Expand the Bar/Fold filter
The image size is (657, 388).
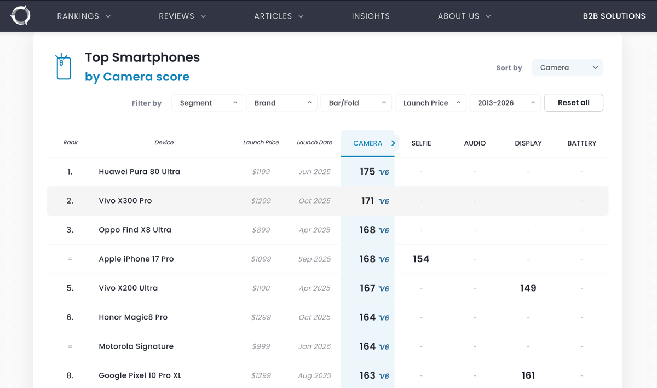pyautogui.click(x=356, y=103)
